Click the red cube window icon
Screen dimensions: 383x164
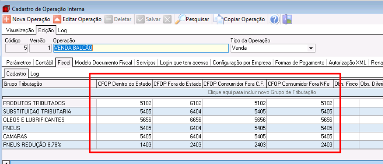pyautogui.click(x=6, y=9)
